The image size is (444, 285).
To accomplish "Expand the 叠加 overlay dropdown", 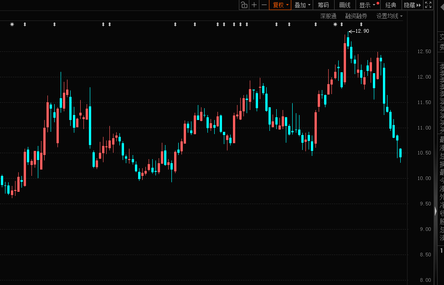I will (302, 5).
